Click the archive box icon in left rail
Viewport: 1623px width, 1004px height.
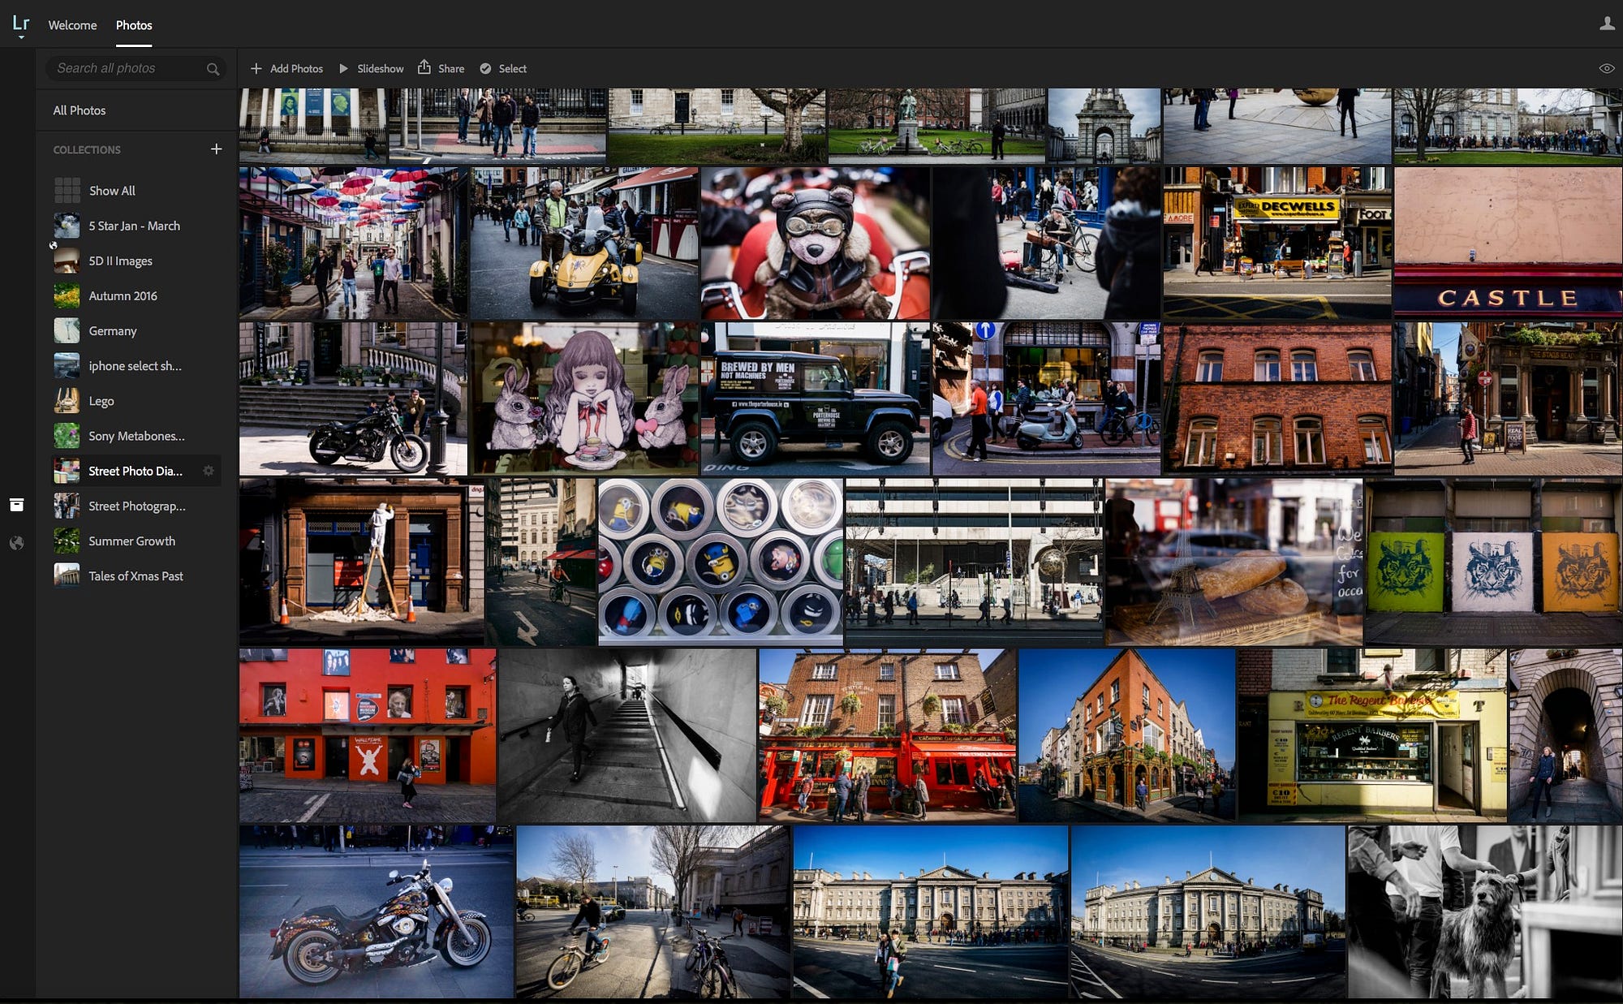point(16,505)
